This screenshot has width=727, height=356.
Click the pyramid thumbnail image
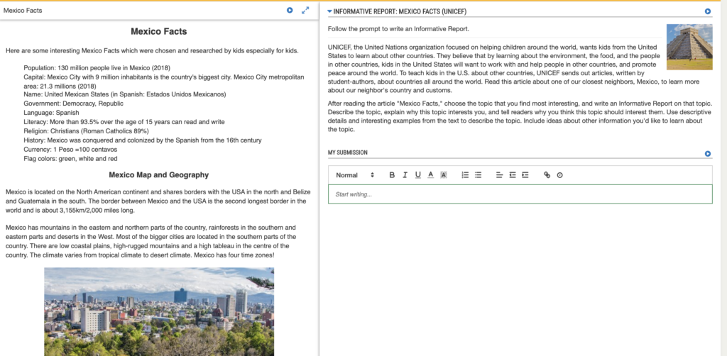click(689, 47)
